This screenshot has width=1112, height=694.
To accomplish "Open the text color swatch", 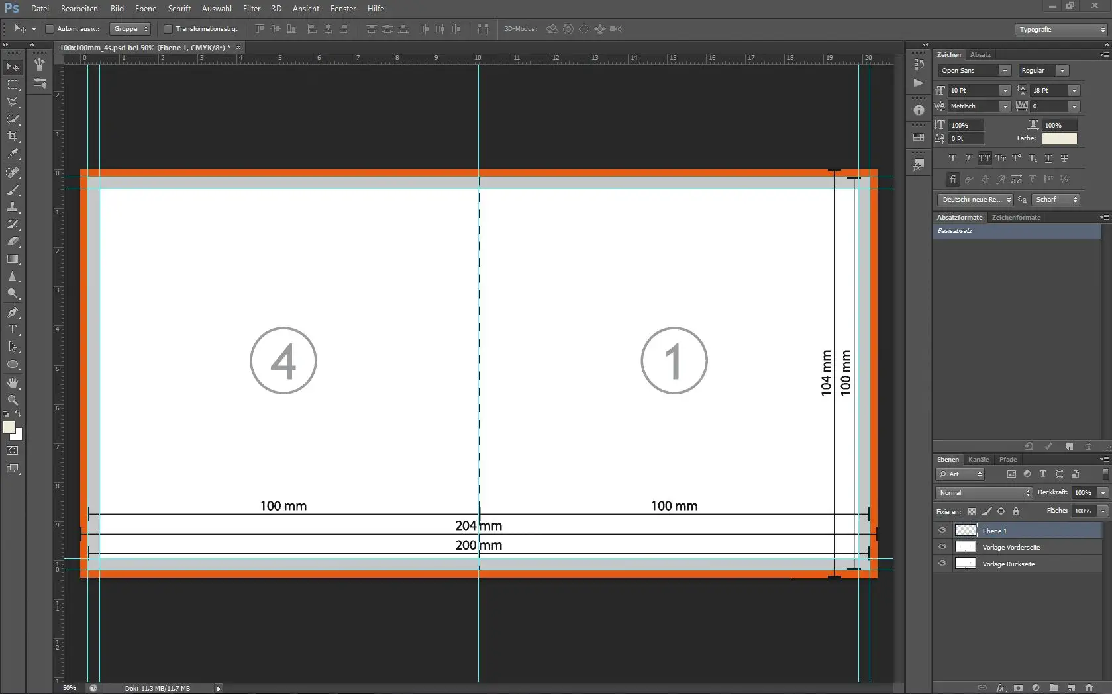I will [1058, 138].
